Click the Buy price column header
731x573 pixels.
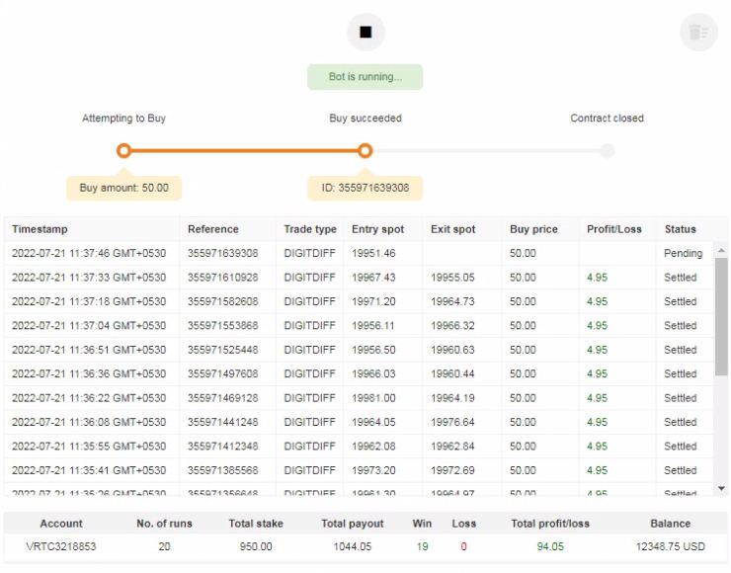coord(533,229)
